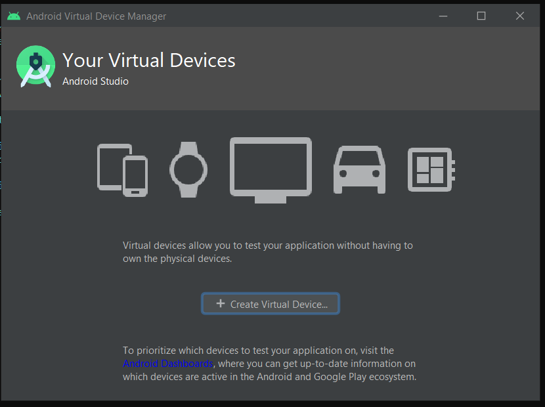Maximize the Android Virtual Device Manager window
Screen dimensions: 545x407
coord(481,16)
